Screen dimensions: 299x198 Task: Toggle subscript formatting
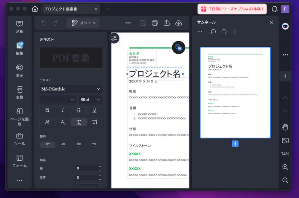click(x=63, y=122)
